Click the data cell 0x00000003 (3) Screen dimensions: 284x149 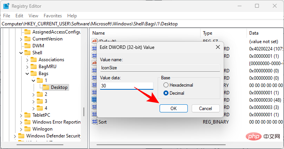(x=264, y=107)
